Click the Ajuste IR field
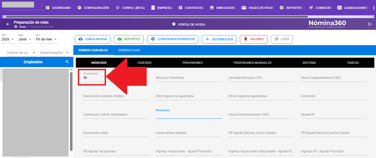This screenshot has height=158, width=376. click(x=334, y=115)
